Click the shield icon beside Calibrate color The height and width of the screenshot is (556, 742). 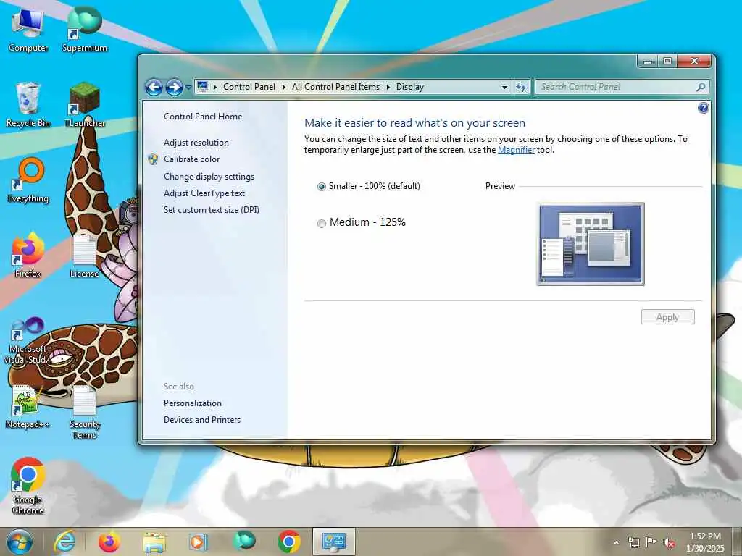coord(153,159)
